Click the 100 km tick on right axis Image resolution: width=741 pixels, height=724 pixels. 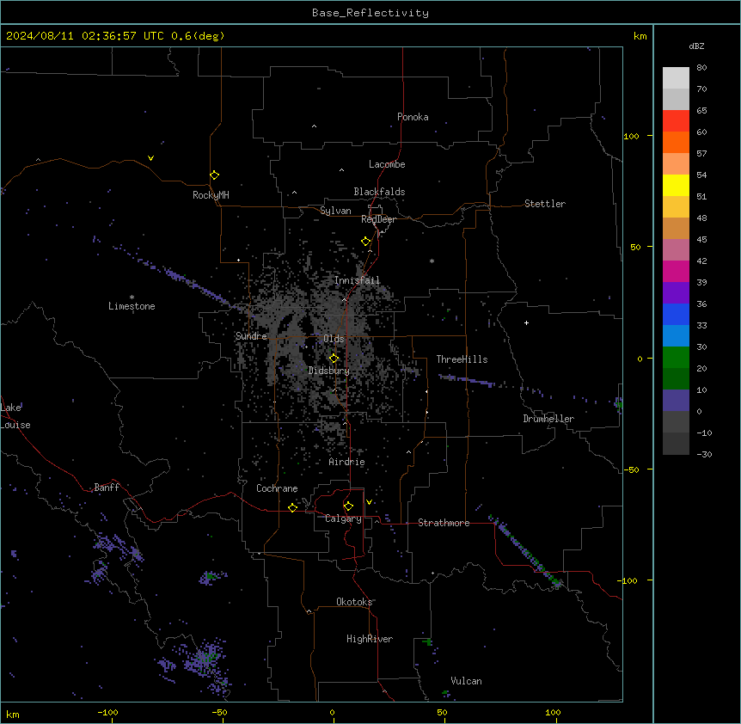point(631,136)
